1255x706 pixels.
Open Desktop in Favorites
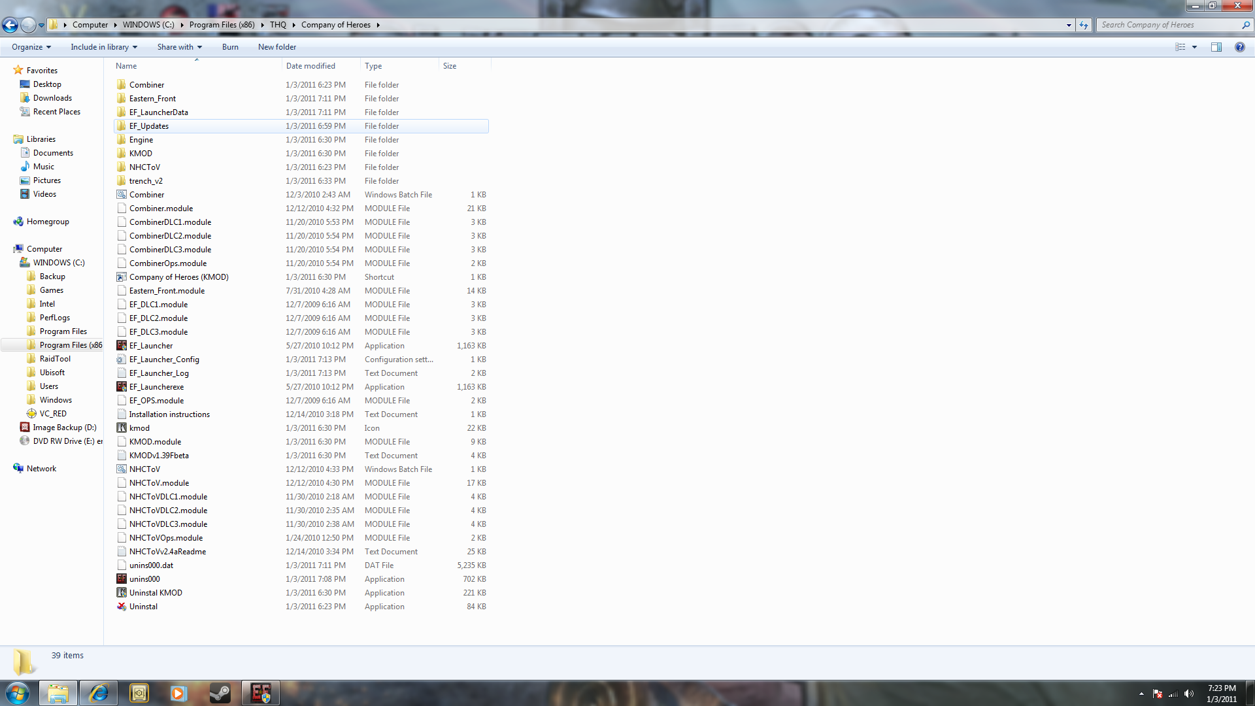tap(47, 84)
